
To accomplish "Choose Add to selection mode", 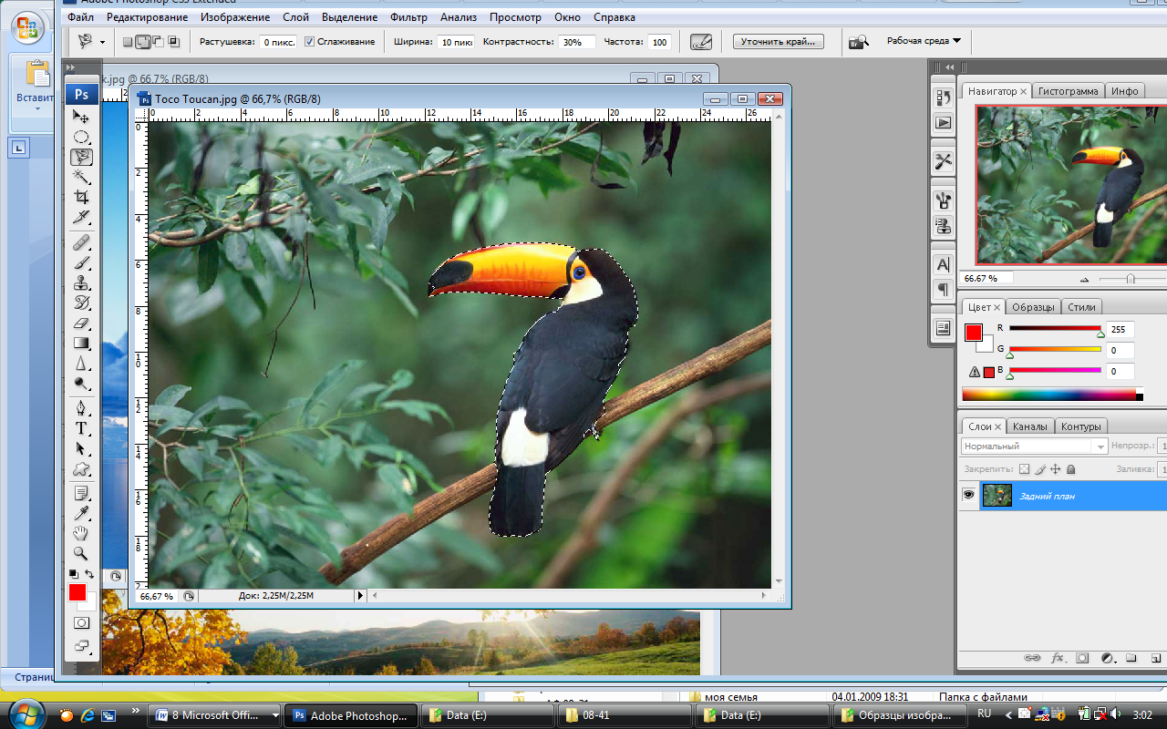I will point(142,42).
